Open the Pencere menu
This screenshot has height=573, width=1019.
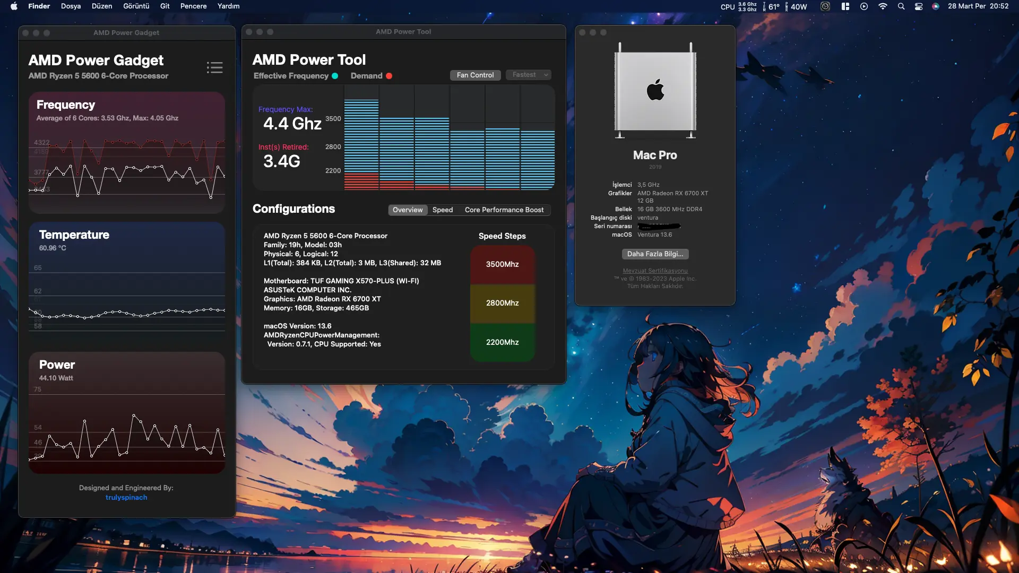click(193, 6)
